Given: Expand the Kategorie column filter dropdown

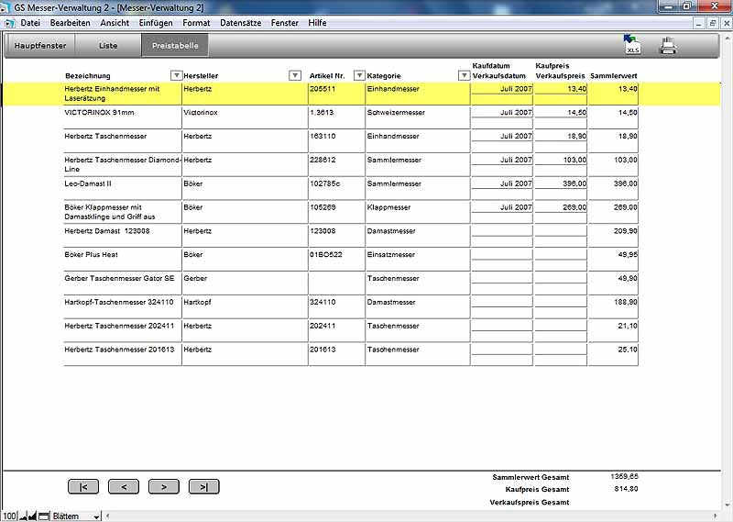Looking at the screenshot, I should coord(464,75).
